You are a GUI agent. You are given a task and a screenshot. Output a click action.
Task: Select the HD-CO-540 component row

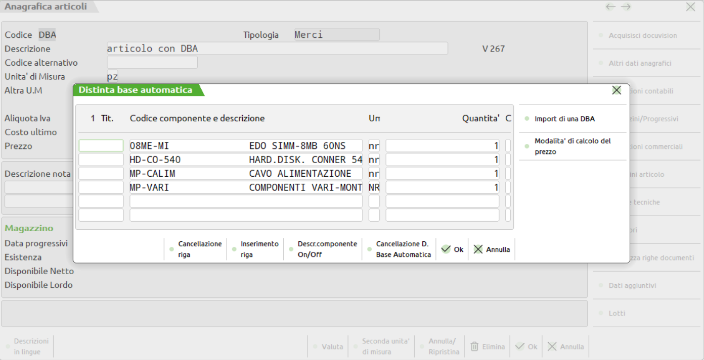246,160
